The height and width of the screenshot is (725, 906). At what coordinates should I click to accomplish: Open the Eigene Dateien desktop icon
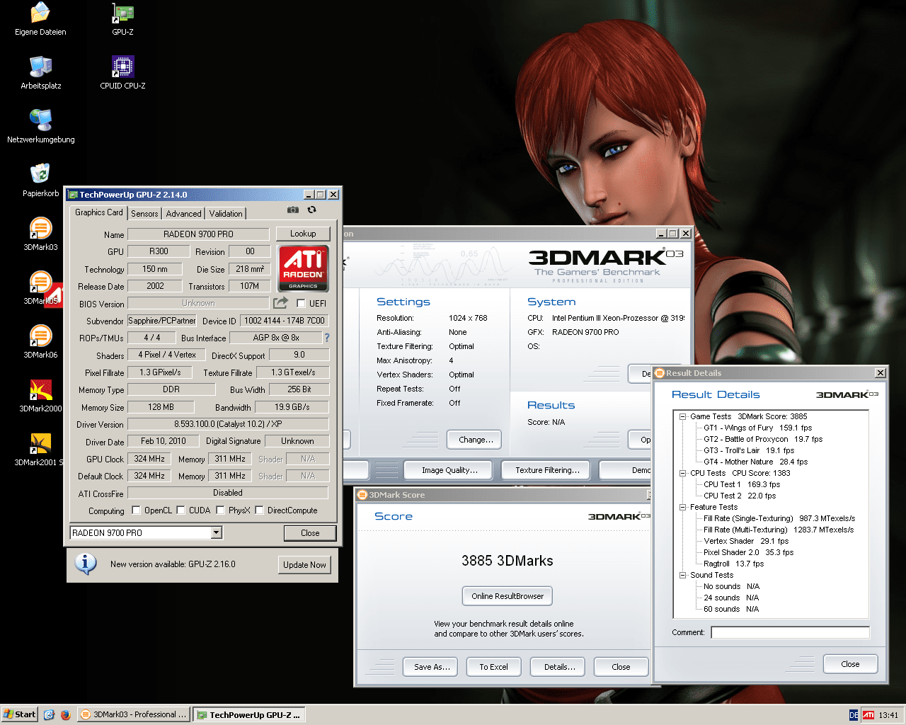click(40, 20)
